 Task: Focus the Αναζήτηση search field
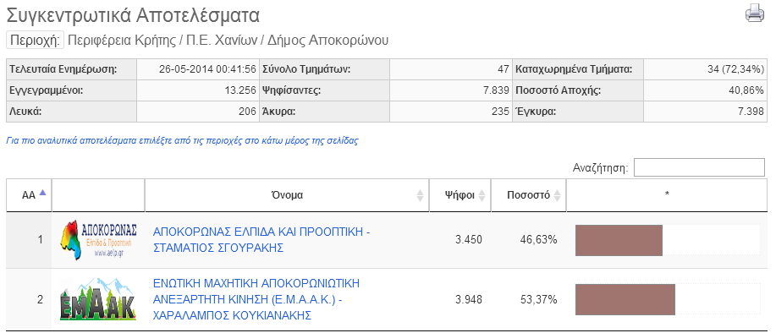(699, 167)
